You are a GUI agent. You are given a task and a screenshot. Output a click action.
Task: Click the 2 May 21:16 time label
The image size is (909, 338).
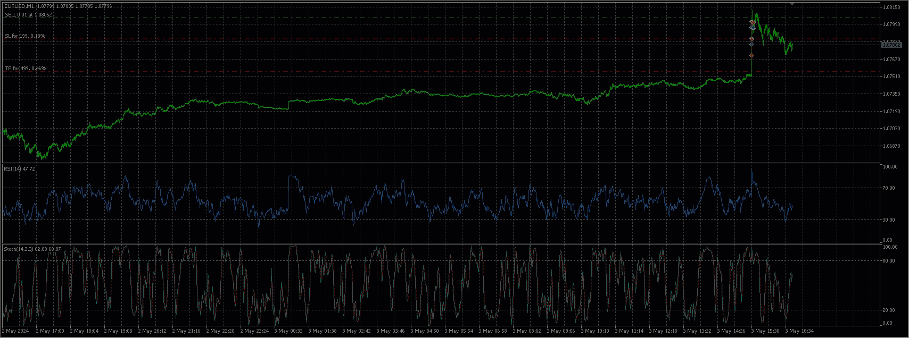[186, 331]
